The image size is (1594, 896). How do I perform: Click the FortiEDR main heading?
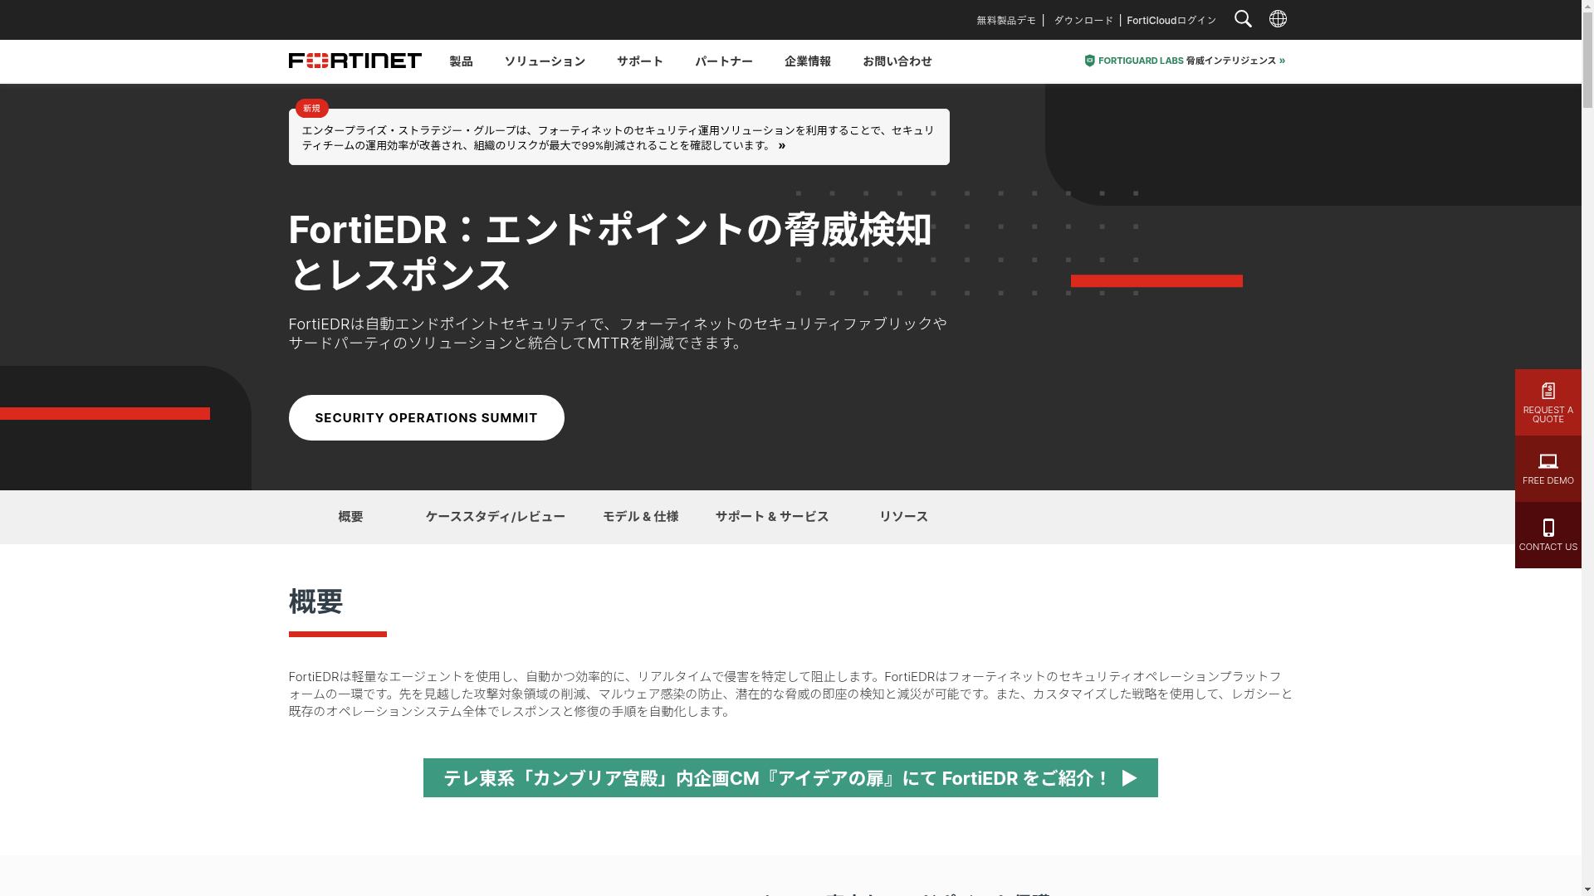[610, 252]
